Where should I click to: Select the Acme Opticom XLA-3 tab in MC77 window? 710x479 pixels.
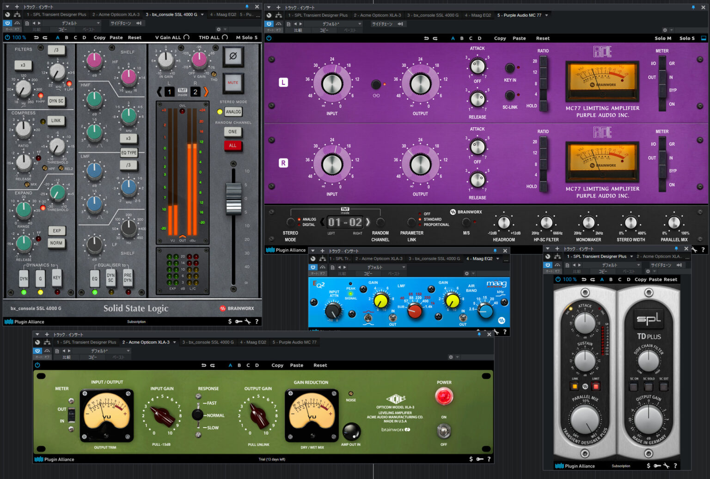pos(378,15)
